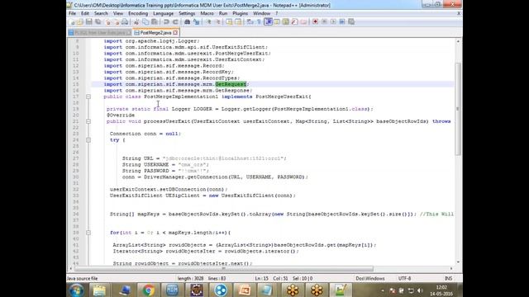Image resolution: width=529 pixels, height=297 pixels.
Task: Print the document using the toolbar icon
Action: tap(125, 22)
